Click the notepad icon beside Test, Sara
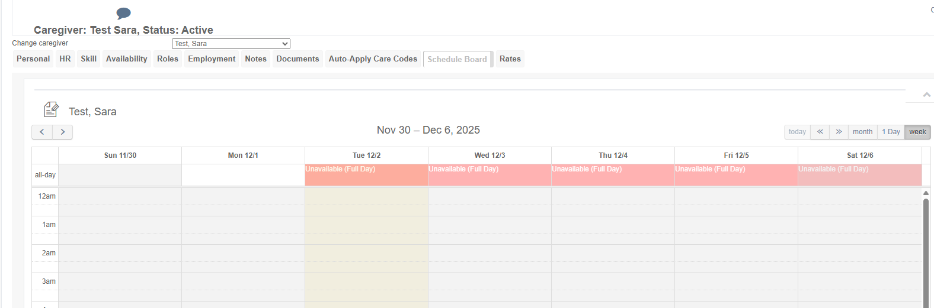The image size is (934, 308). 51,109
